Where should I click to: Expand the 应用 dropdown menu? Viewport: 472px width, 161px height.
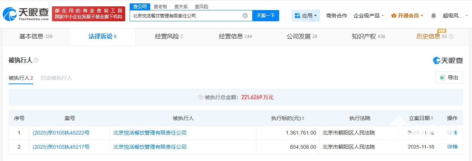306,16
